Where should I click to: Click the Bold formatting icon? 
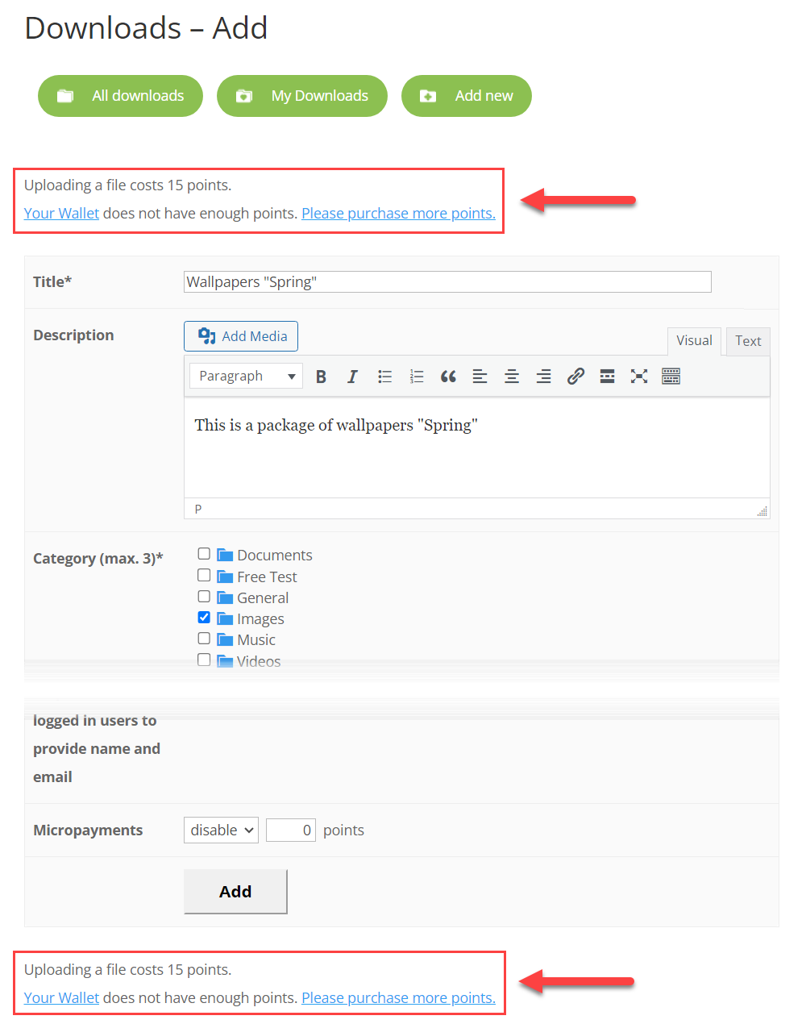(x=321, y=377)
